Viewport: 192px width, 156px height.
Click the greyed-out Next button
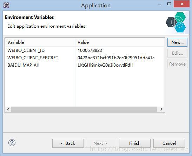coord(100,143)
